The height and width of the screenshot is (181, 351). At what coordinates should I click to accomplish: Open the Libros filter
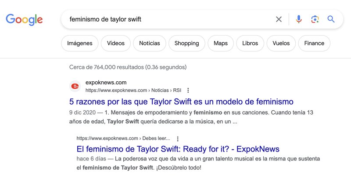[x=250, y=43]
